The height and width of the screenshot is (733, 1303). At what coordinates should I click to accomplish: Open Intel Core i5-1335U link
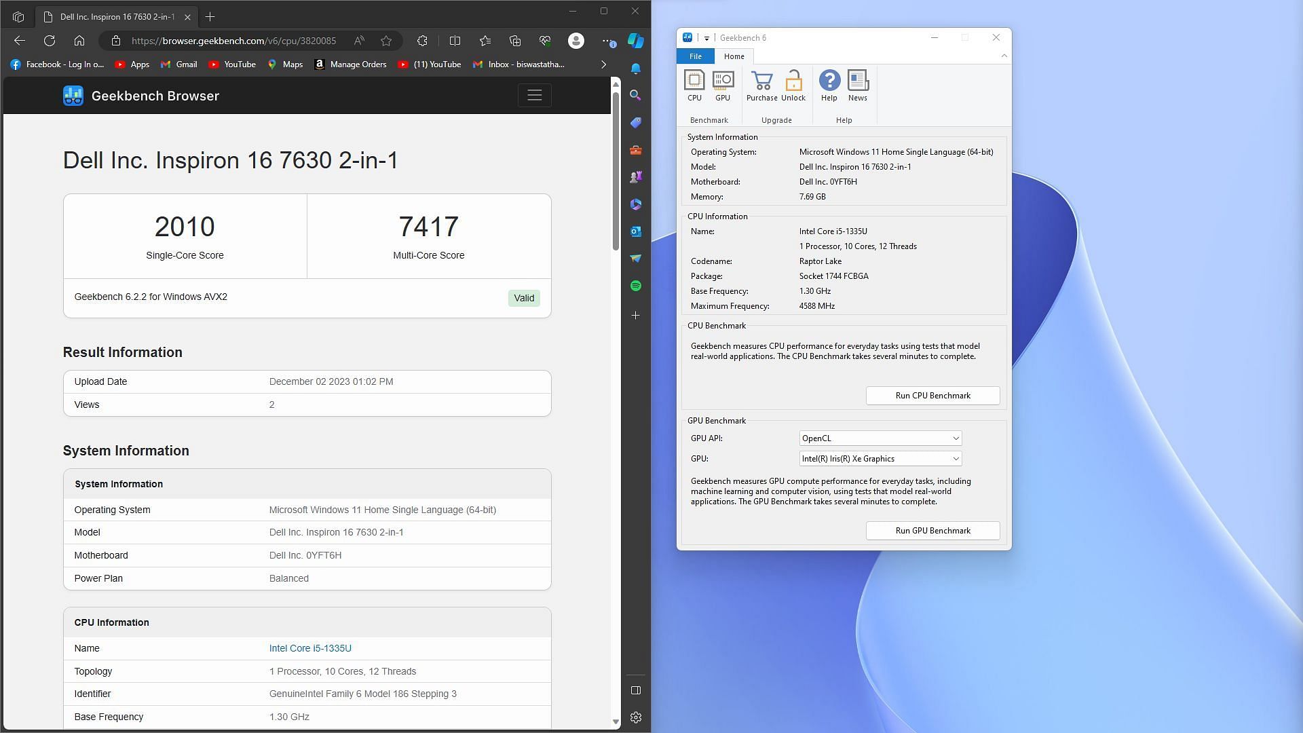point(310,648)
